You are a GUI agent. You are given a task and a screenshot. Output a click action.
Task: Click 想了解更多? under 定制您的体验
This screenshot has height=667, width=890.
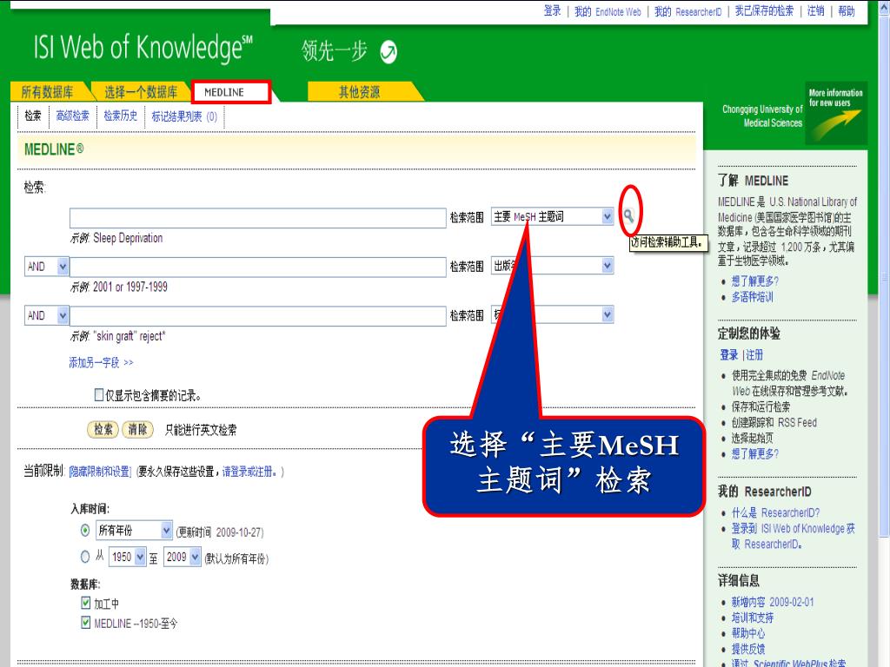755,453
